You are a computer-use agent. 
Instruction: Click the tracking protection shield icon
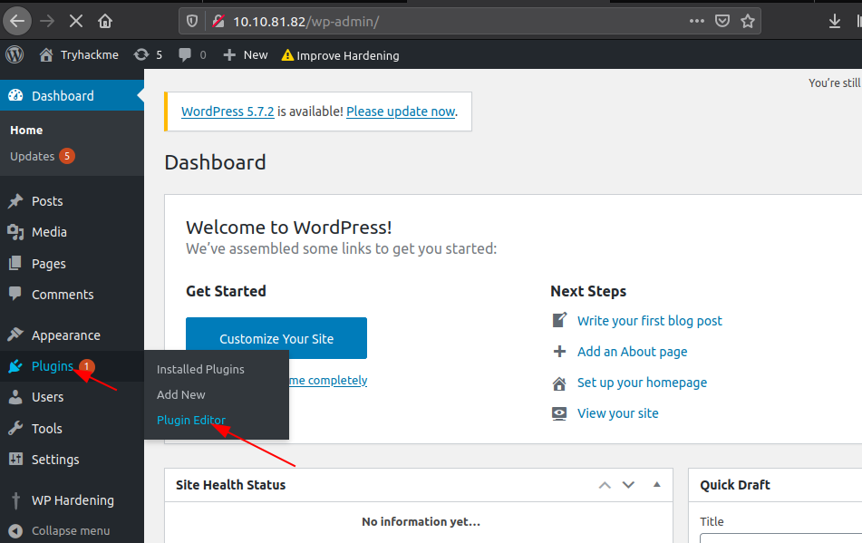point(192,22)
